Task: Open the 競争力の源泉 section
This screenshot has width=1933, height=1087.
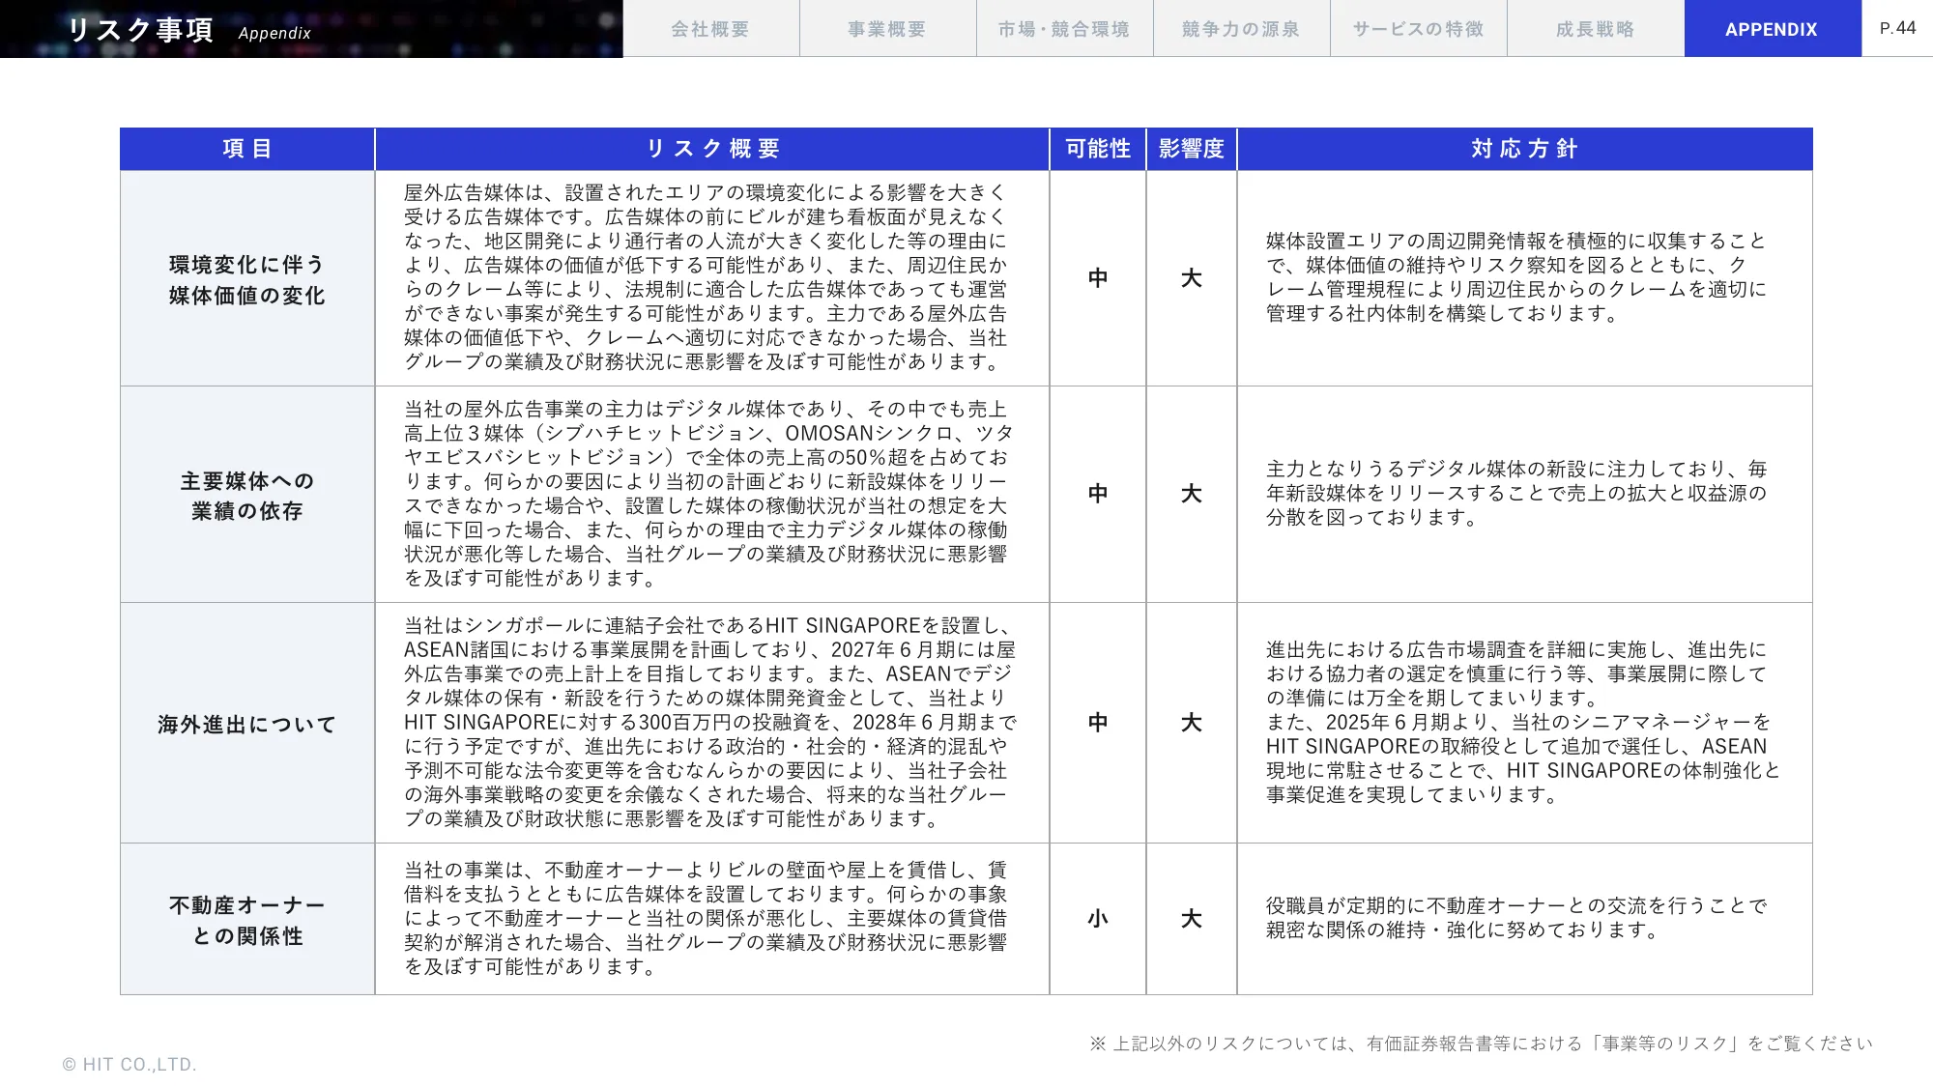Action: point(1242,28)
